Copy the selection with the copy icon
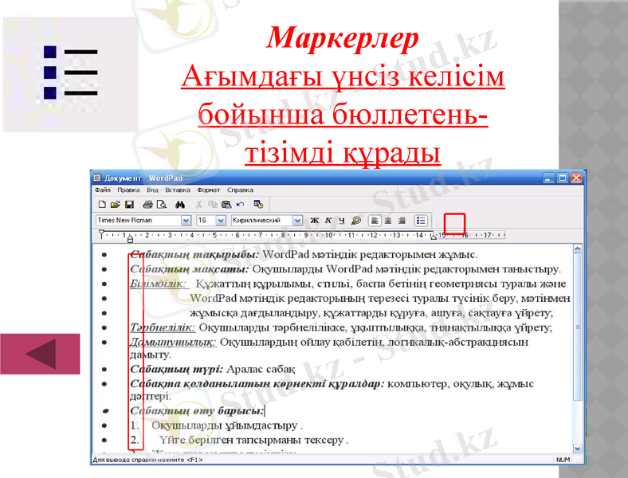The height and width of the screenshot is (478, 628). 213,205
